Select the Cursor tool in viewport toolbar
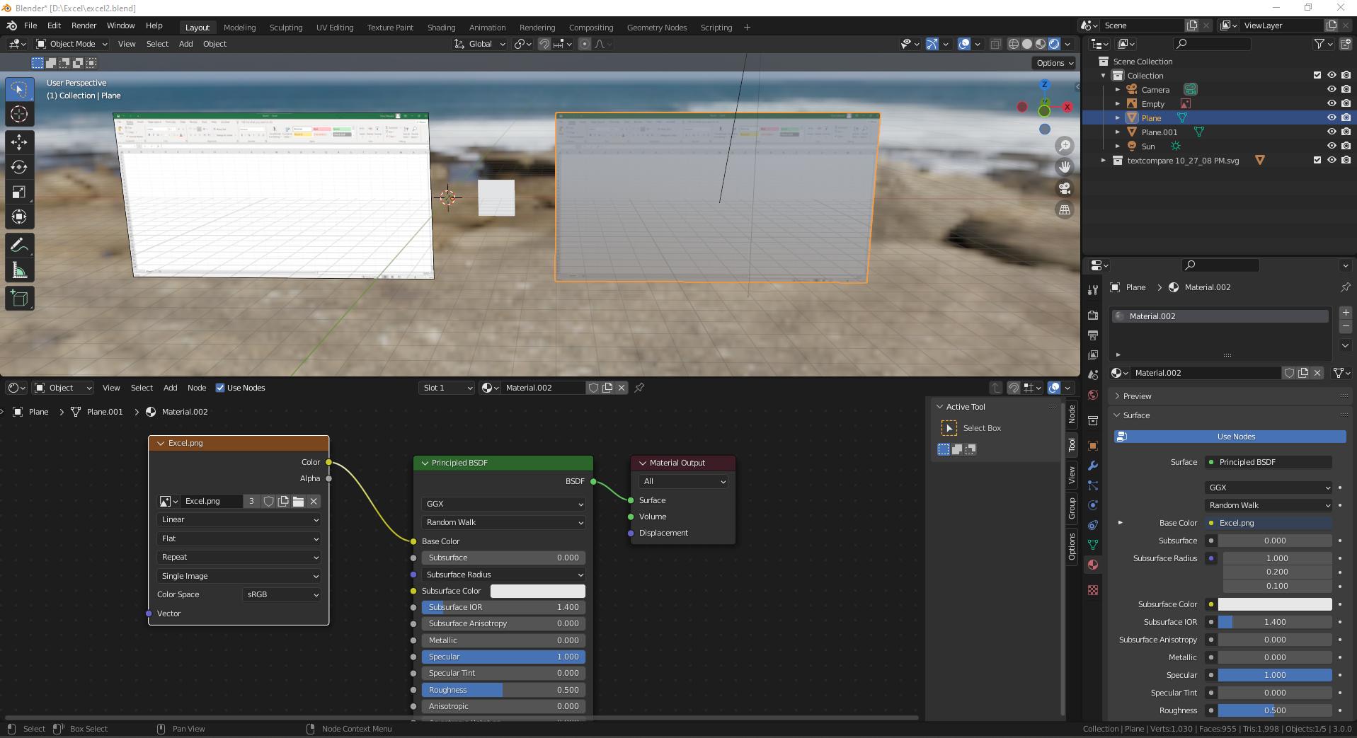This screenshot has width=1357, height=738. pyautogui.click(x=19, y=114)
